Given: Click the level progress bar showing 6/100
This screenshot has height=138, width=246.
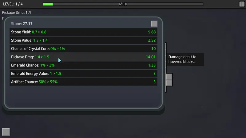Looking at the screenshot, I should pyautogui.click(x=123, y=4).
